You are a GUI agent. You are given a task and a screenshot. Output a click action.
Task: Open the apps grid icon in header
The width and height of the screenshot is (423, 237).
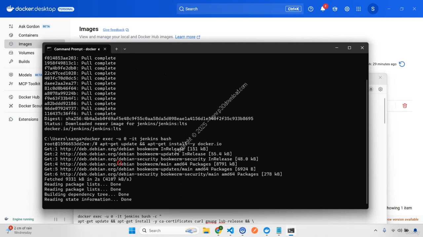(x=359, y=9)
